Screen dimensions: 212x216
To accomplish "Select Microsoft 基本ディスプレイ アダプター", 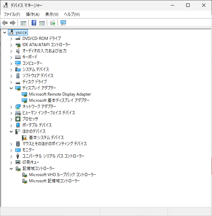I will point(59,100).
